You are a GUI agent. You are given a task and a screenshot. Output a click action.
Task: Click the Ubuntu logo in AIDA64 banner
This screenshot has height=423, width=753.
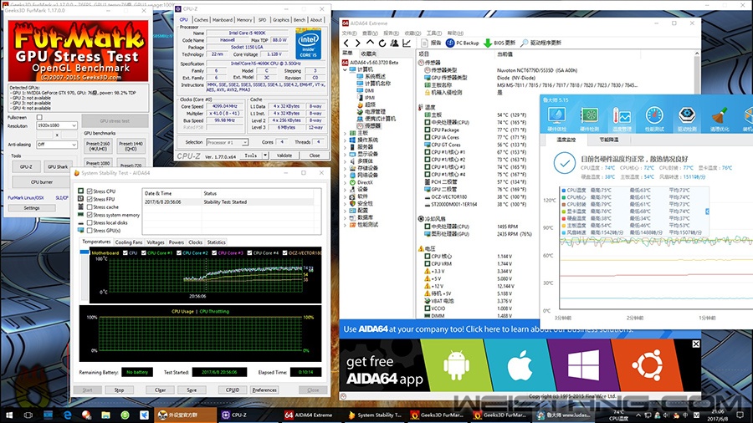(648, 365)
